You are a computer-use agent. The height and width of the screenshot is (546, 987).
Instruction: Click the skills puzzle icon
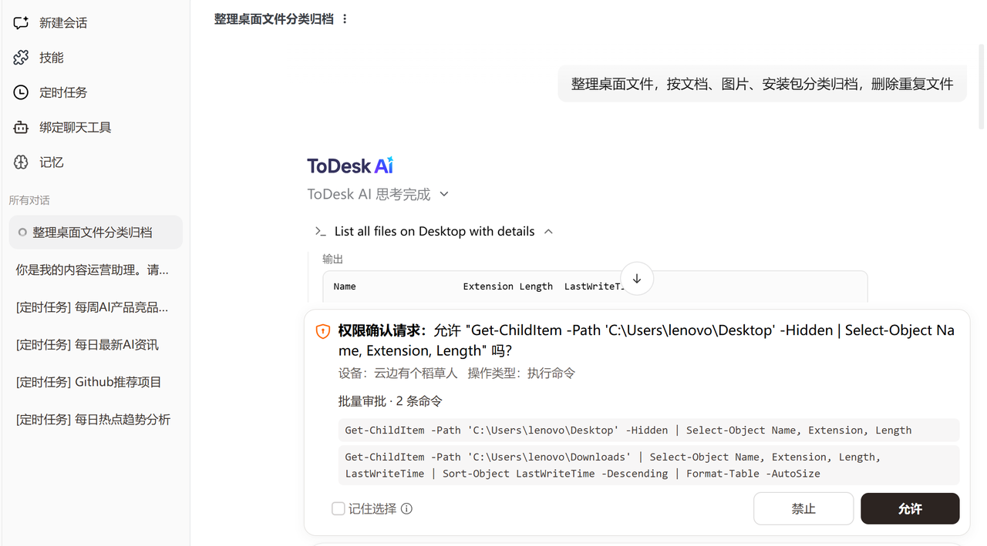click(x=21, y=58)
